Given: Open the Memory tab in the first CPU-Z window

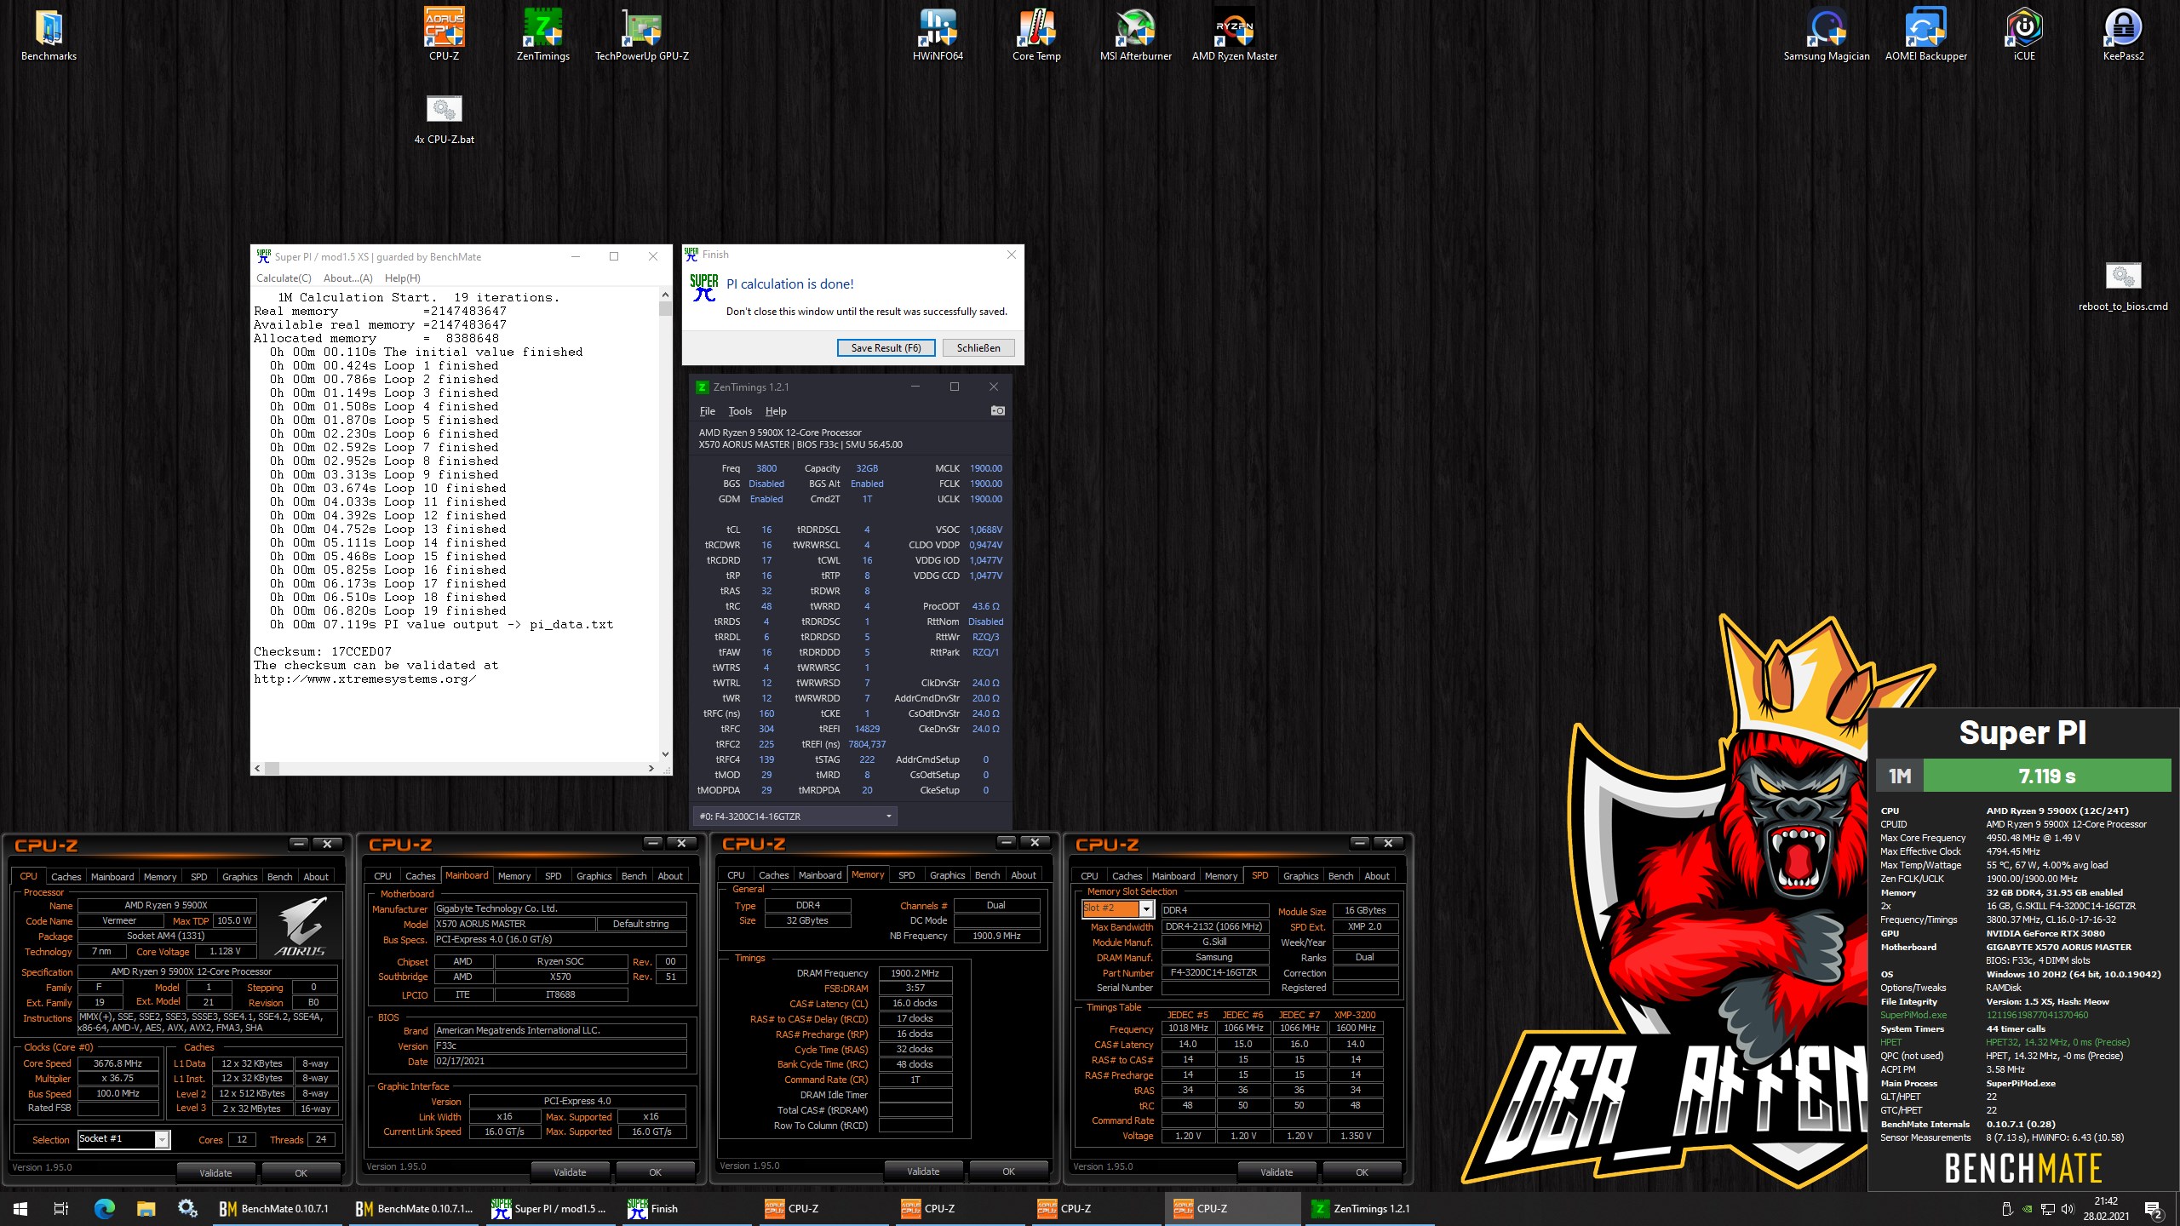Looking at the screenshot, I should 159,876.
